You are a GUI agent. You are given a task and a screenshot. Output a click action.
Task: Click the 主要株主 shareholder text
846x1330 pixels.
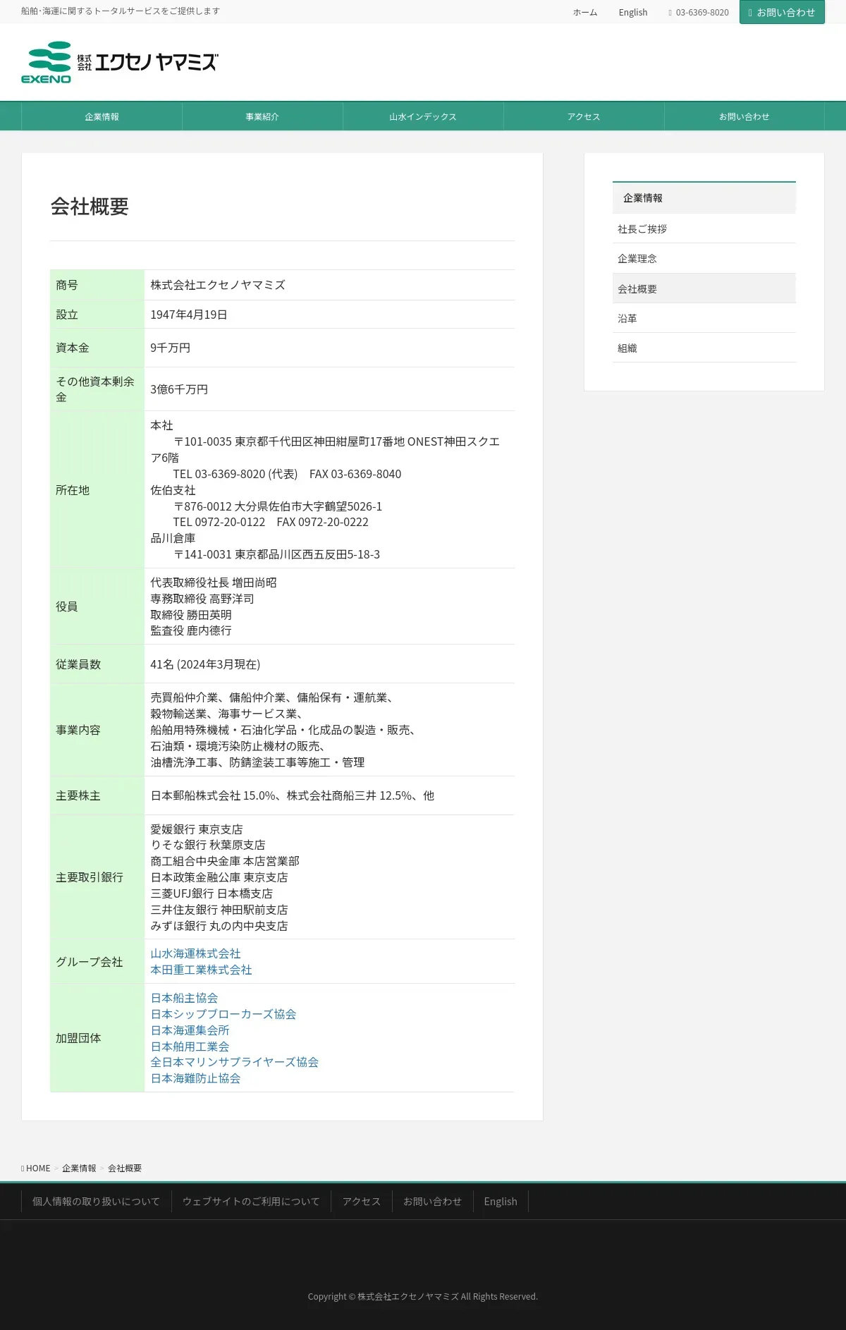tap(292, 795)
